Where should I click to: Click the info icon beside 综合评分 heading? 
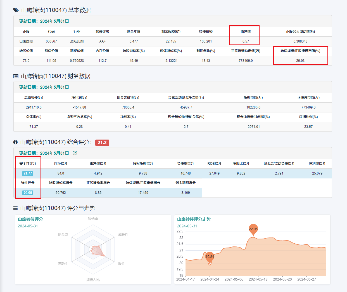point(16,142)
